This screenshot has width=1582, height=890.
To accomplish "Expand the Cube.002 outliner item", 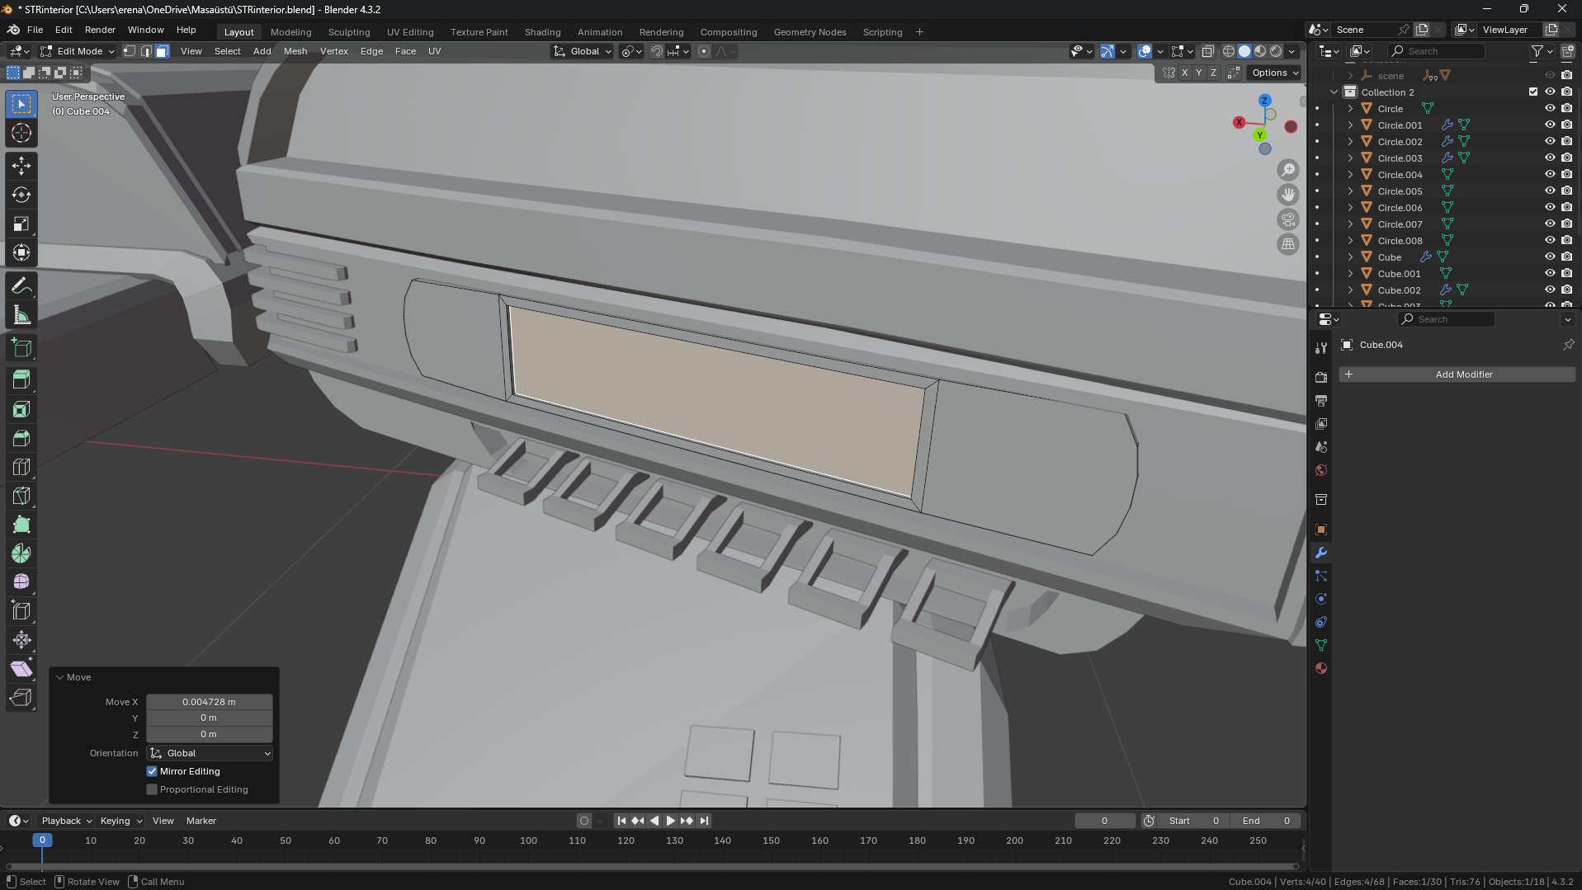I will pyautogui.click(x=1350, y=290).
